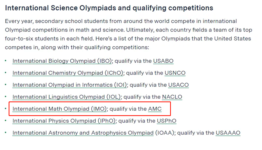Open the International Math Olympiad (IMO) link
The image size is (262, 150).
[60, 109]
